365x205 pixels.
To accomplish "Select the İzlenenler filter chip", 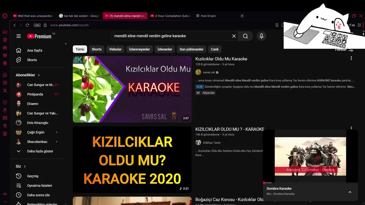I will tap(165, 49).
